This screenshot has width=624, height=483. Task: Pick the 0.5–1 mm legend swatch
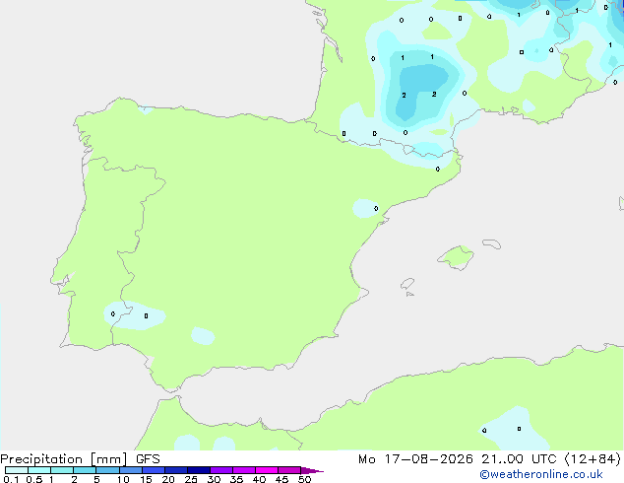tap(39, 470)
